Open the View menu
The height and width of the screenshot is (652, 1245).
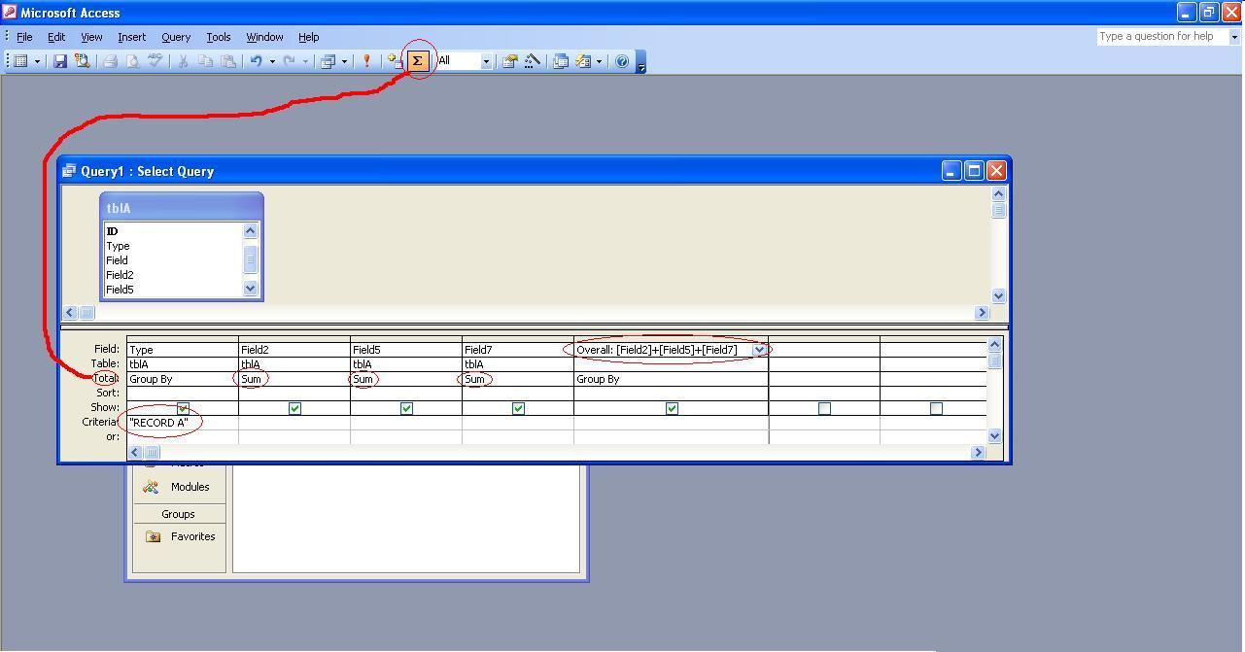pos(91,37)
